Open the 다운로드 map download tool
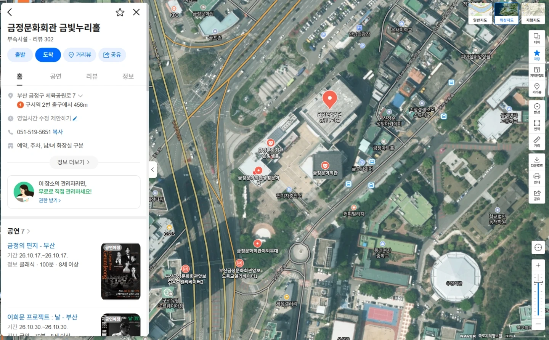The width and height of the screenshot is (549, 340). pyautogui.click(x=537, y=162)
